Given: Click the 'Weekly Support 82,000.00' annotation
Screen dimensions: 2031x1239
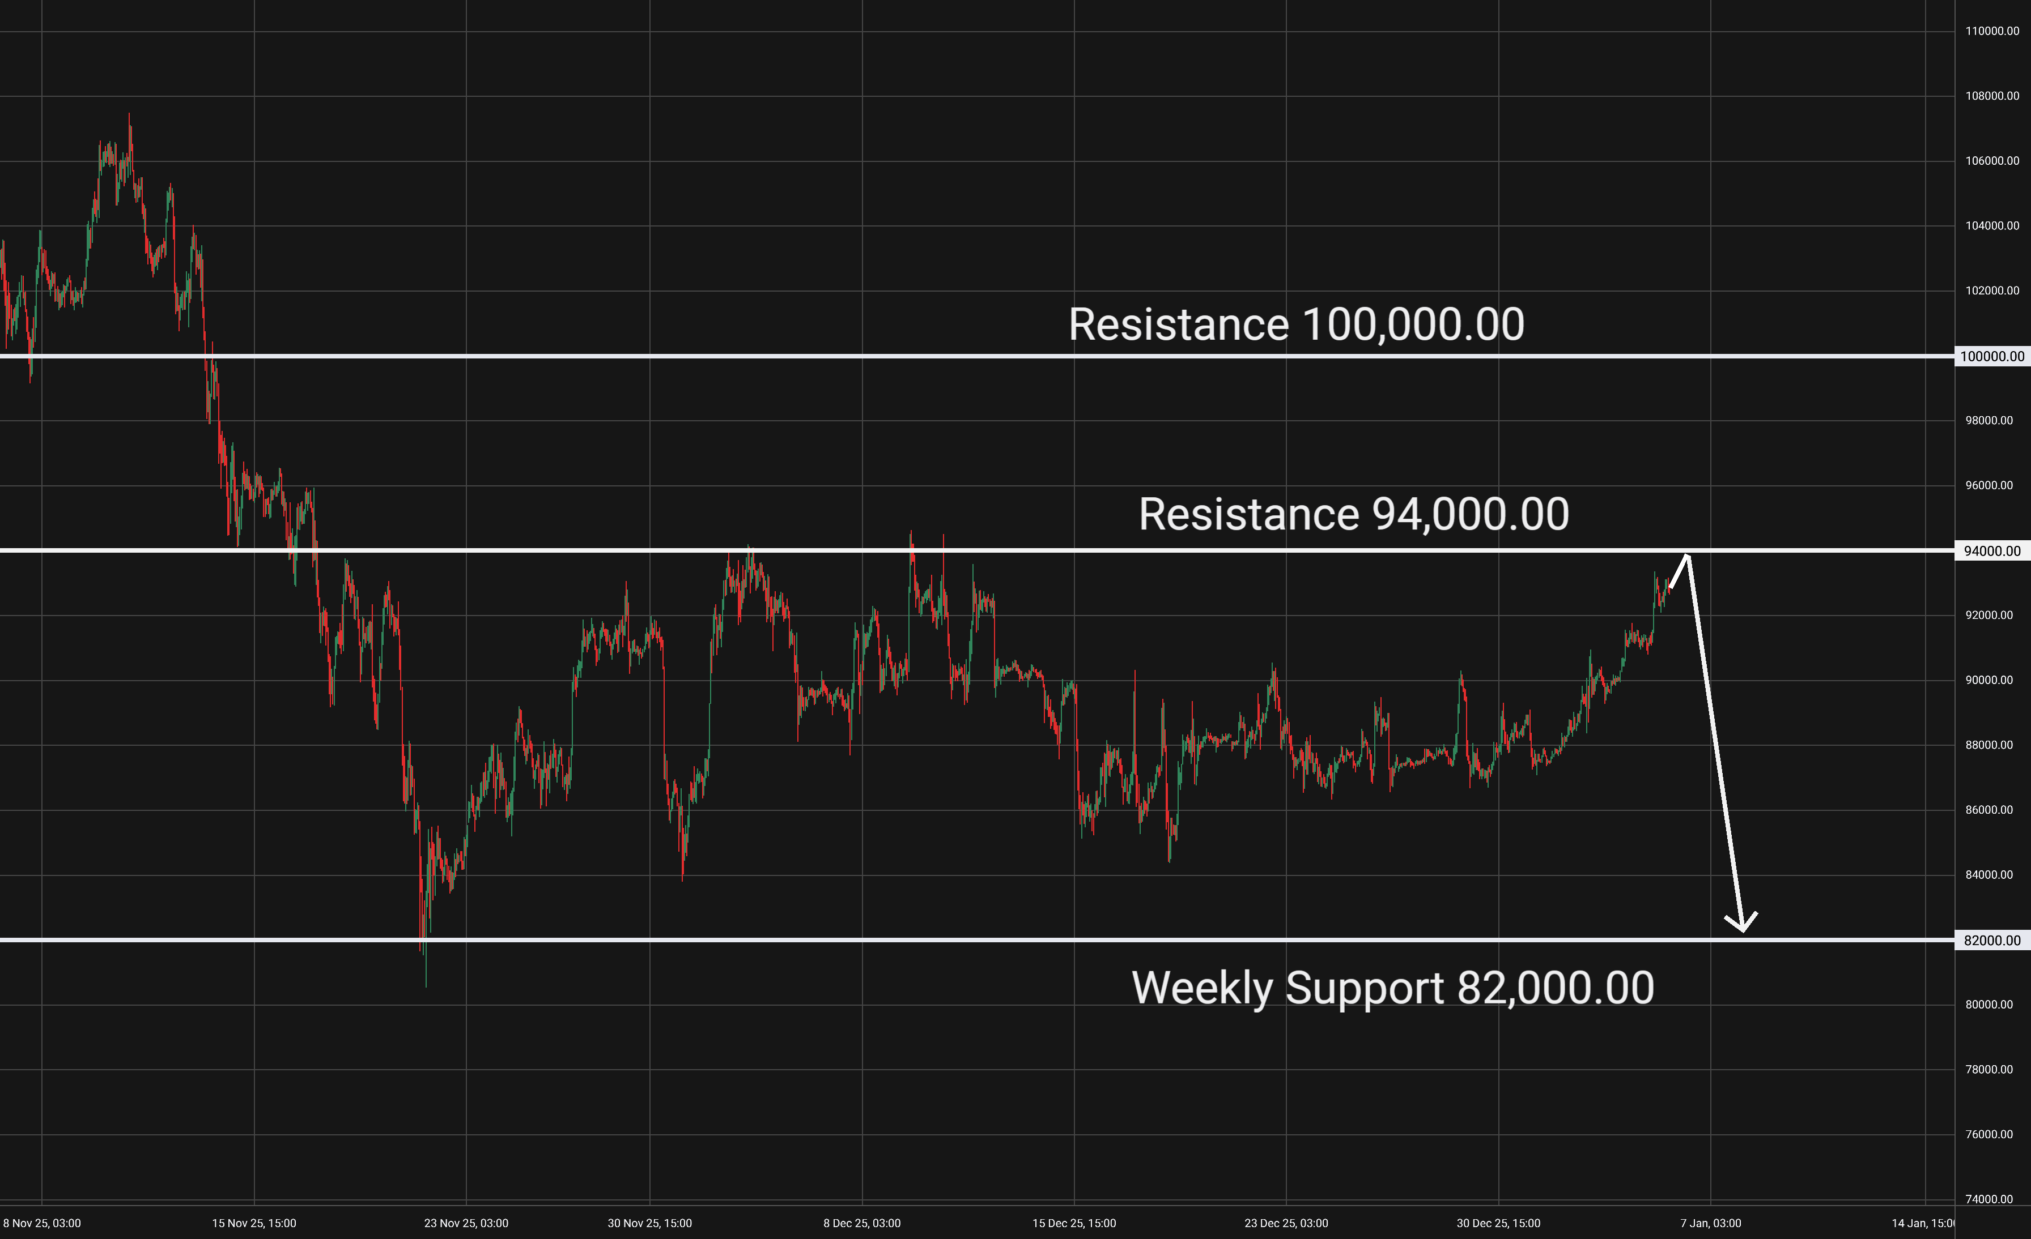Looking at the screenshot, I should coord(1392,988).
